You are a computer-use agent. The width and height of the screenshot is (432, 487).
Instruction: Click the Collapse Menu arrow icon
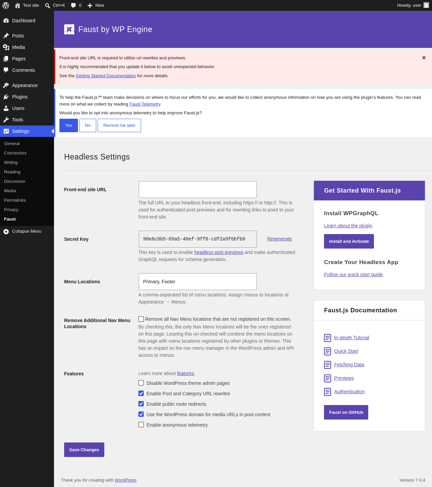tap(6, 231)
